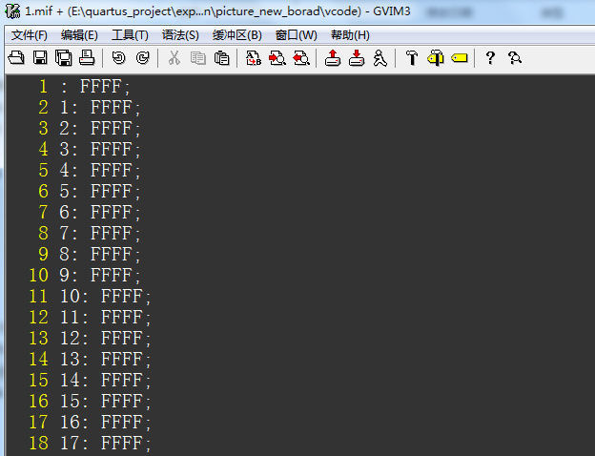Click the text '15: FFFF;' on line 16
The height and width of the screenshot is (456, 595).
(105, 401)
